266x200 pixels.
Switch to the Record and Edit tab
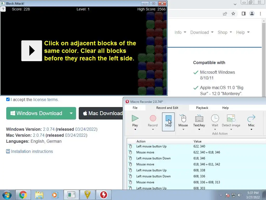click(x=167, y=108)
